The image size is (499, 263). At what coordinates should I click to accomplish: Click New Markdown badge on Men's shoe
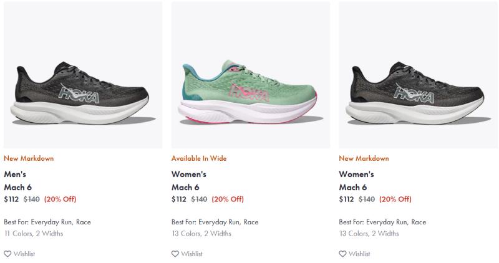(x=29, y=158)
